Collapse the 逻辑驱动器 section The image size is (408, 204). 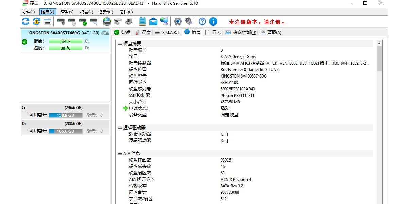click(120, 128)
